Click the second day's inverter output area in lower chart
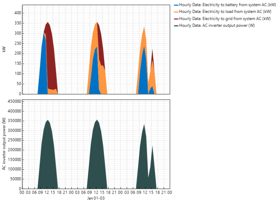This screenshot has height=203, width=278. (97, 157)
